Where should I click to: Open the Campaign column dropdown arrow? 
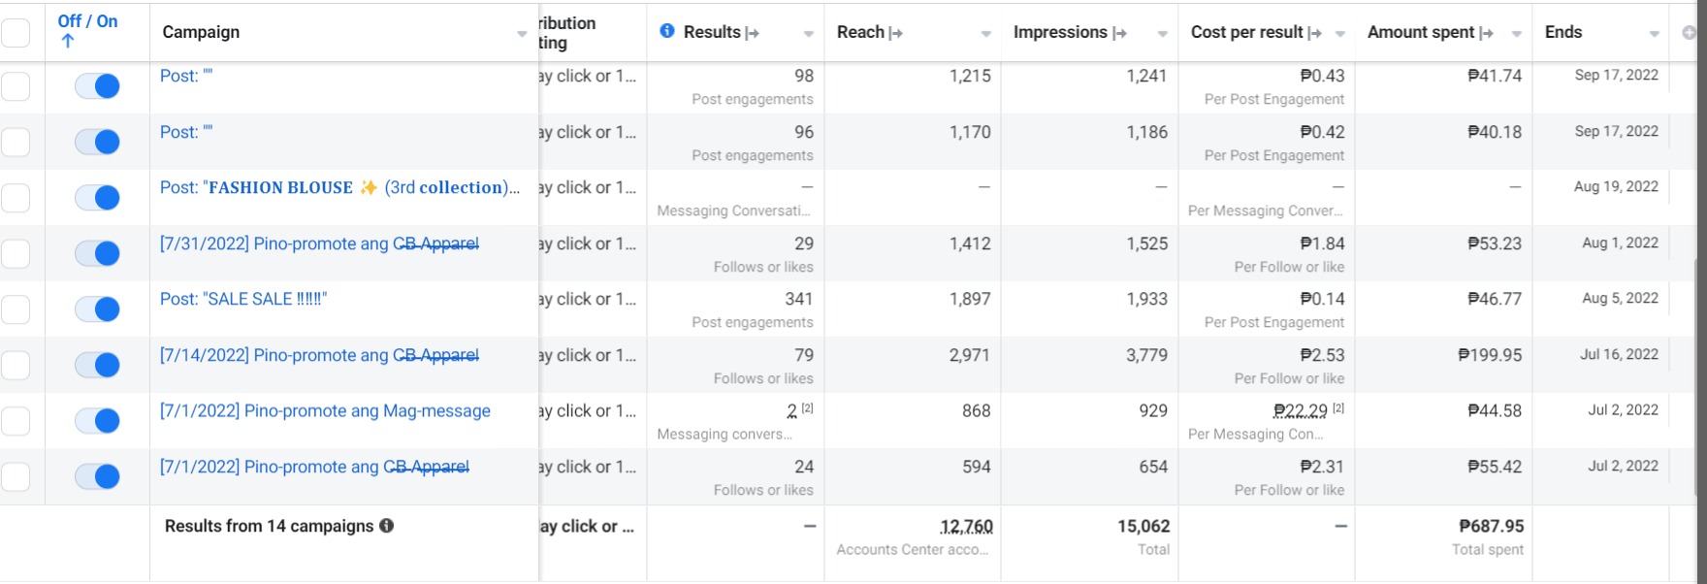tap(522, 34)
